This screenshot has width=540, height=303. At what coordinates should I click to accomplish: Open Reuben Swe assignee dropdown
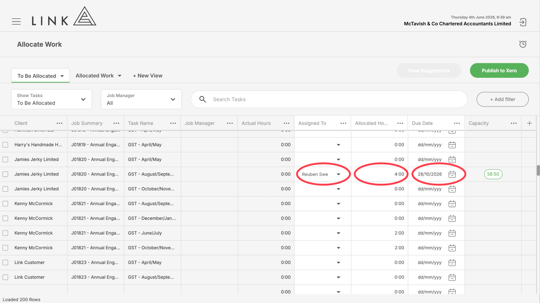pos(338,174)
